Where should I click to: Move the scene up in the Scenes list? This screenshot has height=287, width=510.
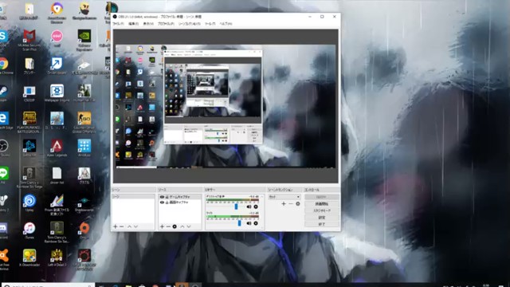(129, 226)
